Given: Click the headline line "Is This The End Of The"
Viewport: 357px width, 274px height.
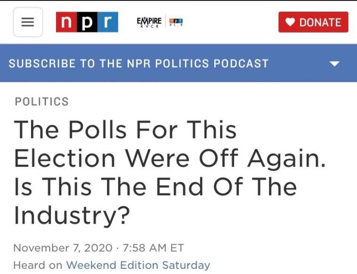Looking at the screenshot, I should (x=155, y=186).
